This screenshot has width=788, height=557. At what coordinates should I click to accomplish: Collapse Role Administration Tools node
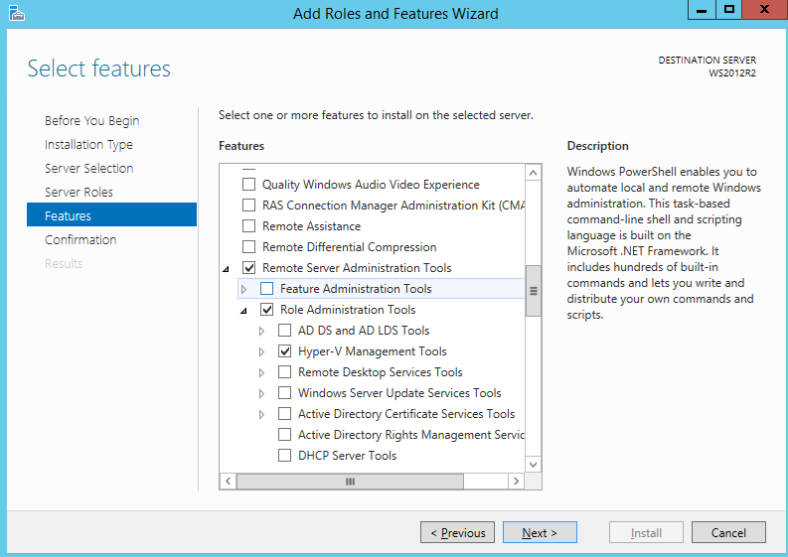pyautogui.click(x=243, y=311)
